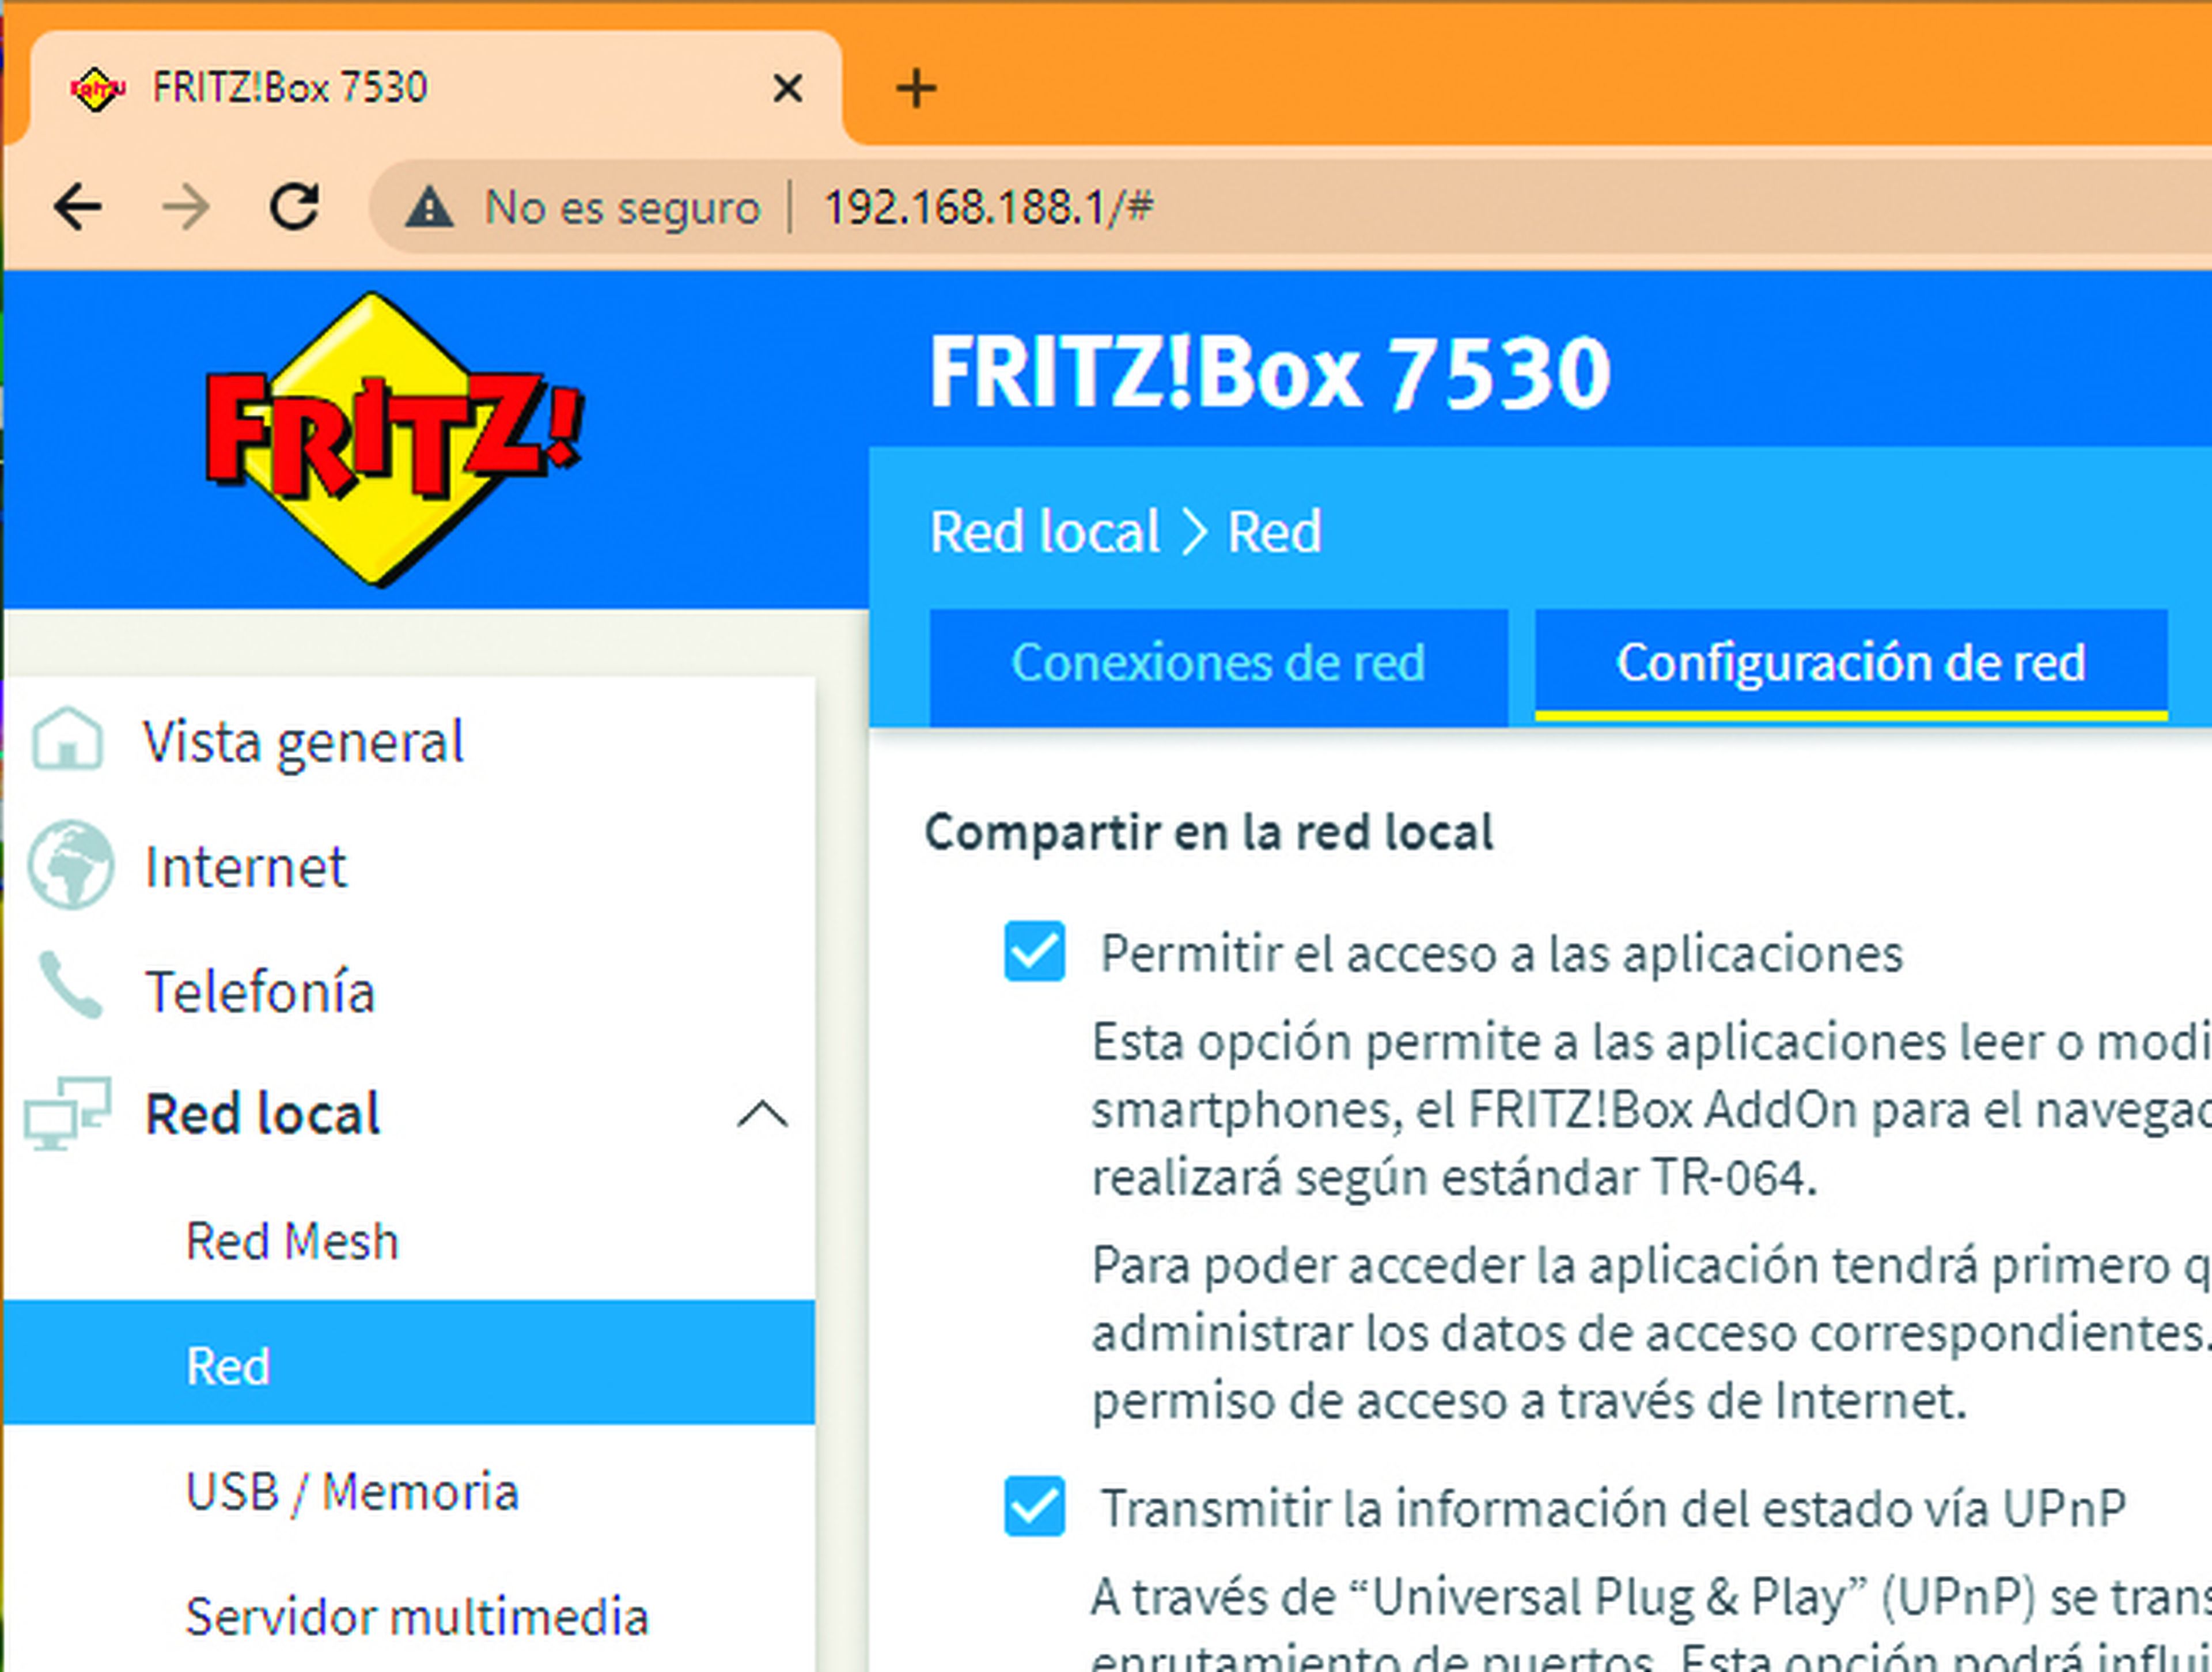The width and height of the screenshot is (2212, 1672).
Task: Select the highlighted Red submenu item
Action: [409, 1363]
